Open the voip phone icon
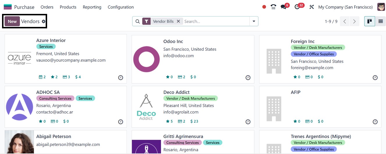 [x=273, y=7]
